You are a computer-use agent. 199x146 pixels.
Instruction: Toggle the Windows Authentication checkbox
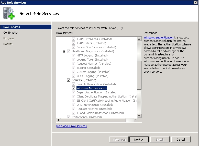[x=73, y=88]
